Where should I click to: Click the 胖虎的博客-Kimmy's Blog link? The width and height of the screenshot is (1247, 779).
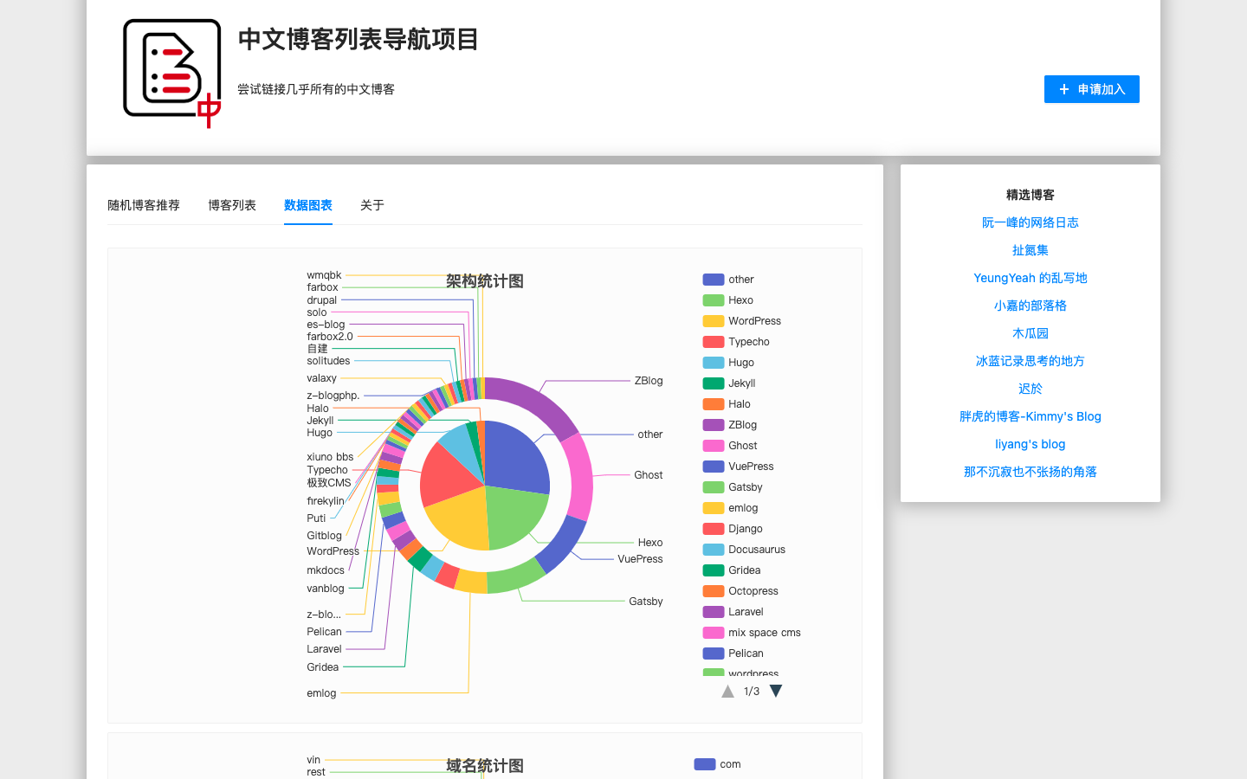[x=1031, y=415]
